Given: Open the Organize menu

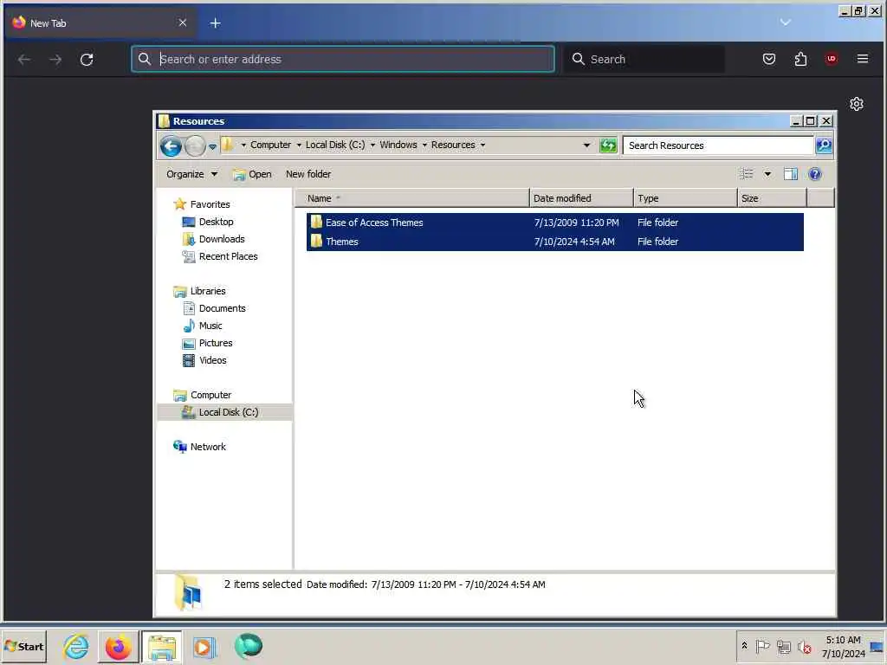Looking at the screenshot, I should [191, 174].
